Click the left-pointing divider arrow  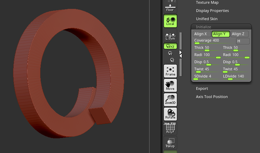181,56
